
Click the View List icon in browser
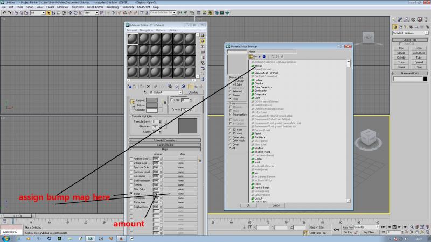(251, 56)
